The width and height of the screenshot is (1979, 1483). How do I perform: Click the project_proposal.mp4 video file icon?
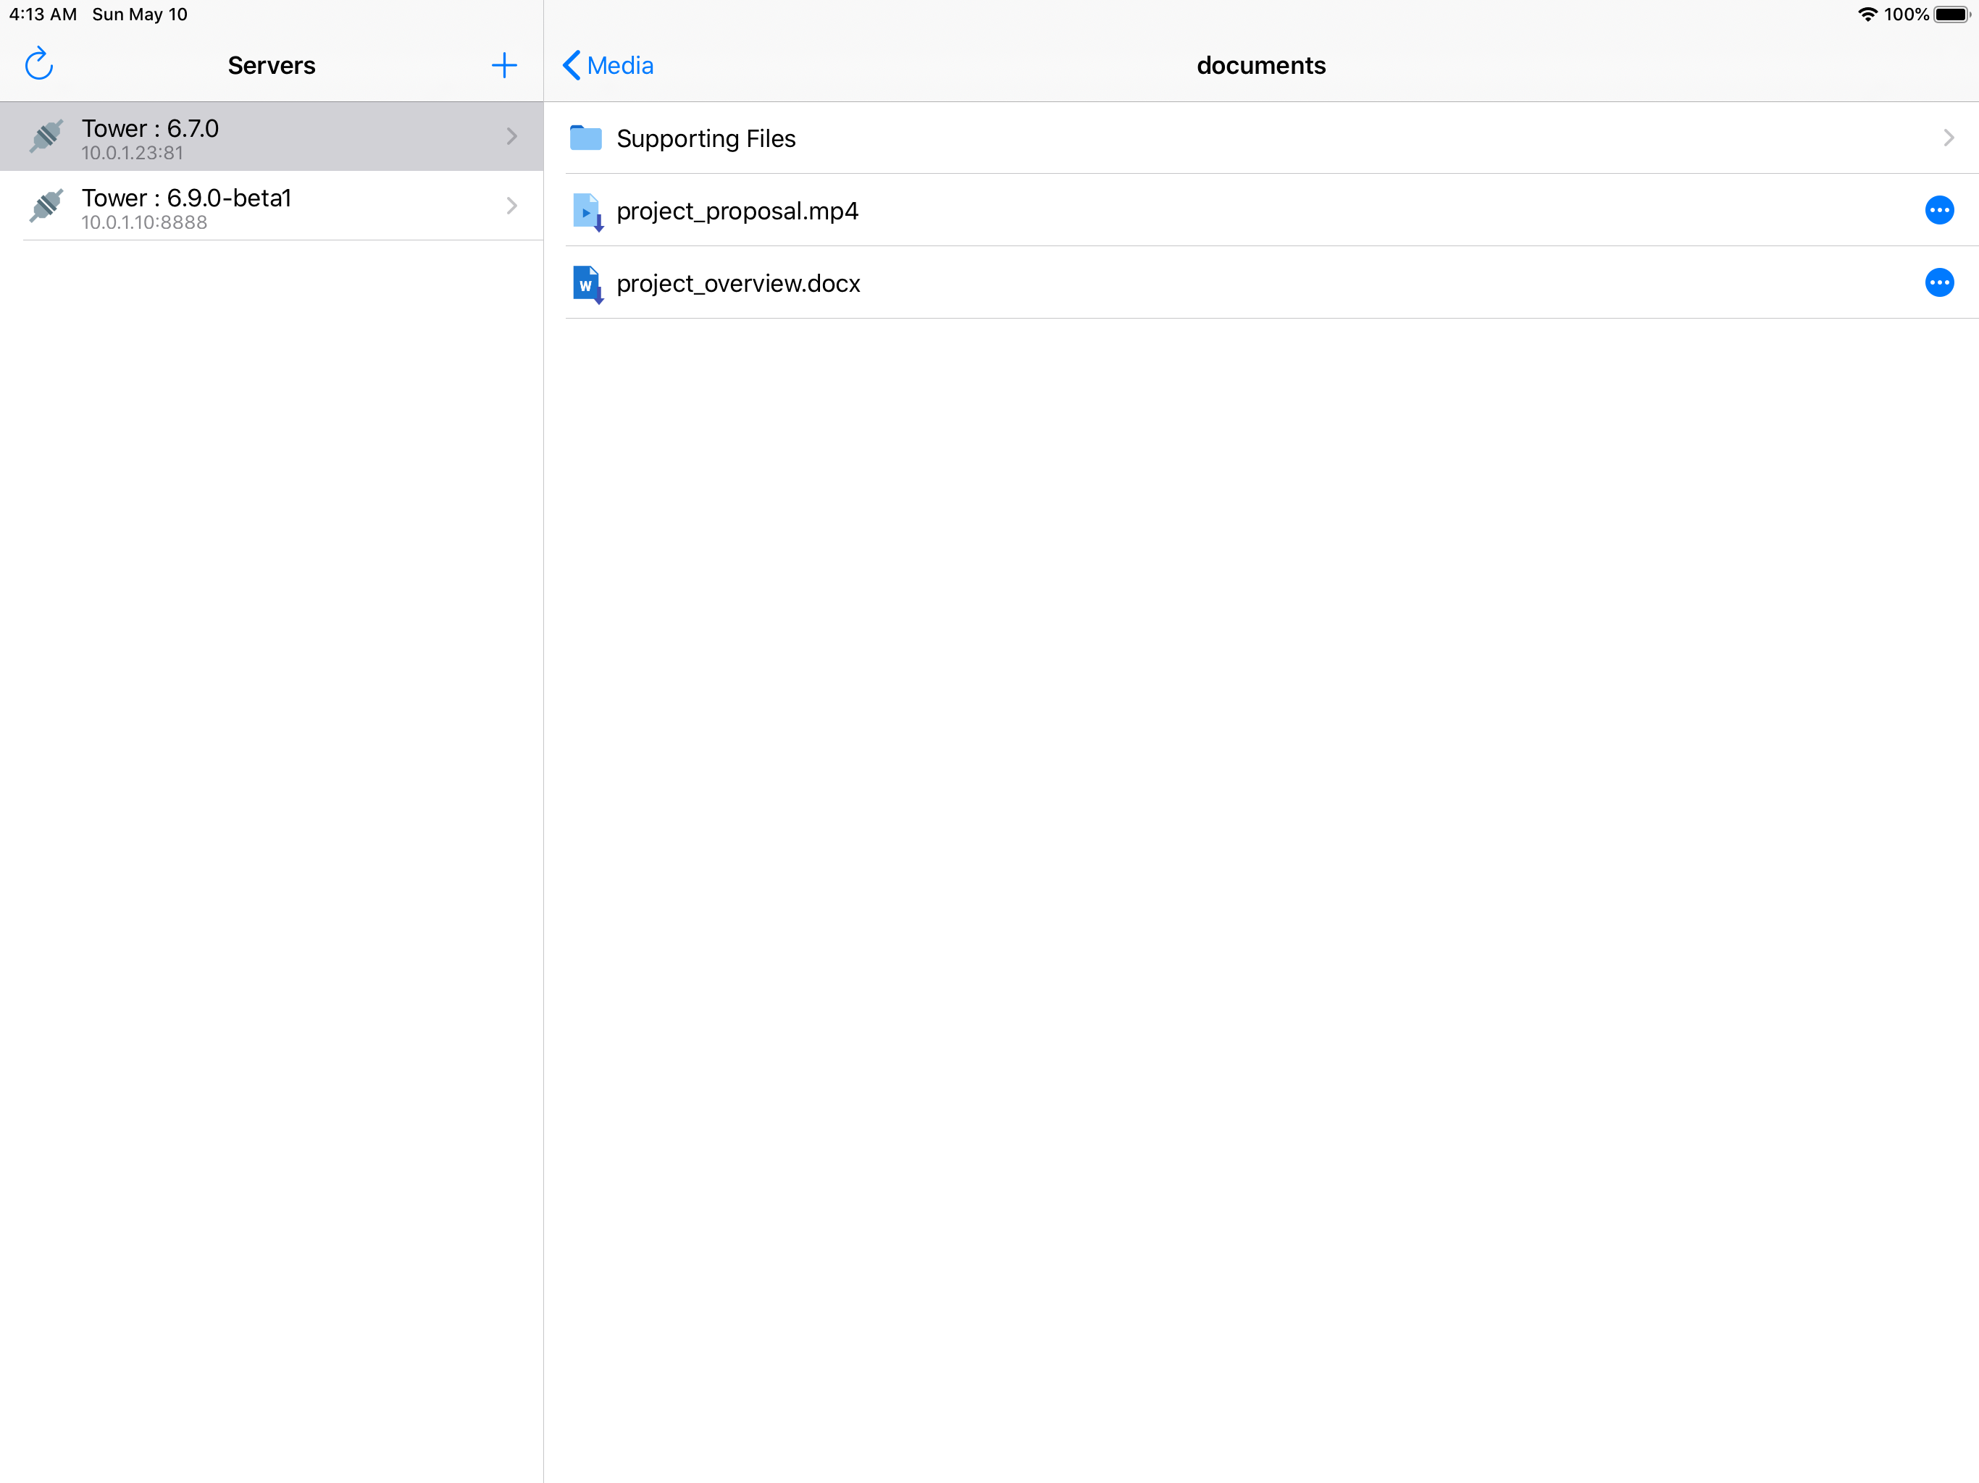coord(587,211)
